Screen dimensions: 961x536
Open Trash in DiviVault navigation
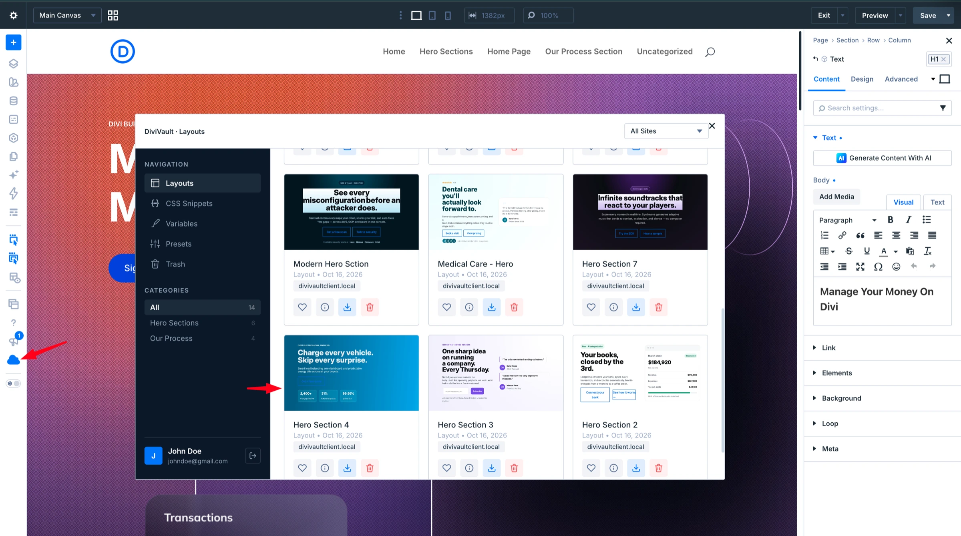202,264
